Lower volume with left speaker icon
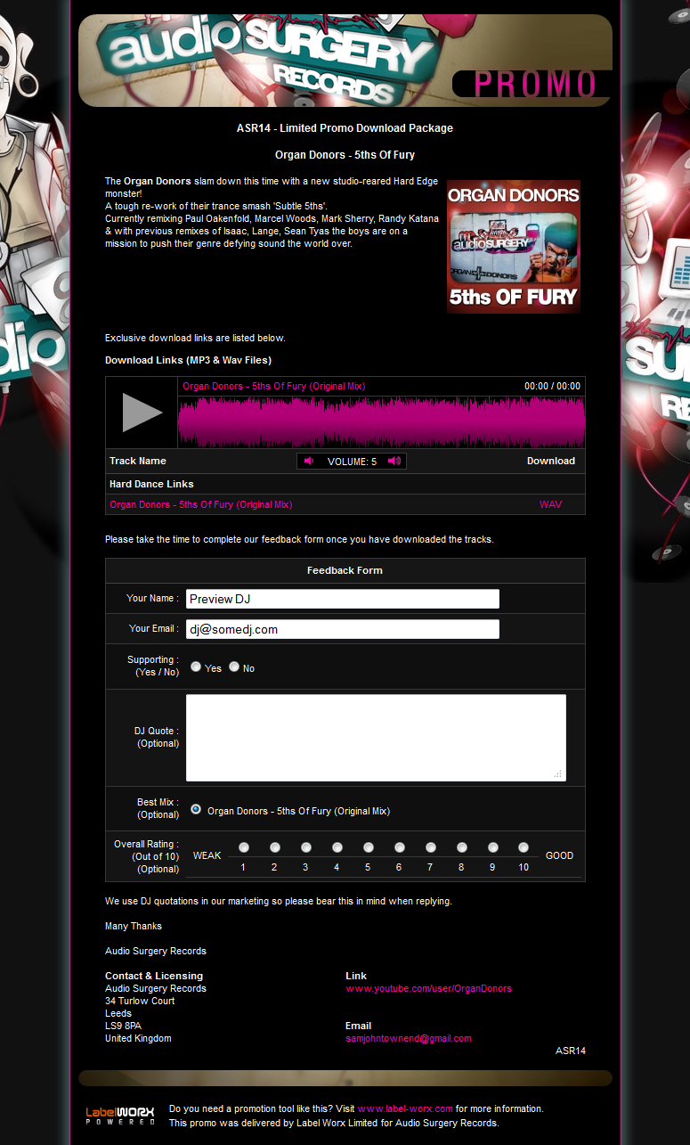This screenshot has height=1145, width=690. tap(309, 461)
